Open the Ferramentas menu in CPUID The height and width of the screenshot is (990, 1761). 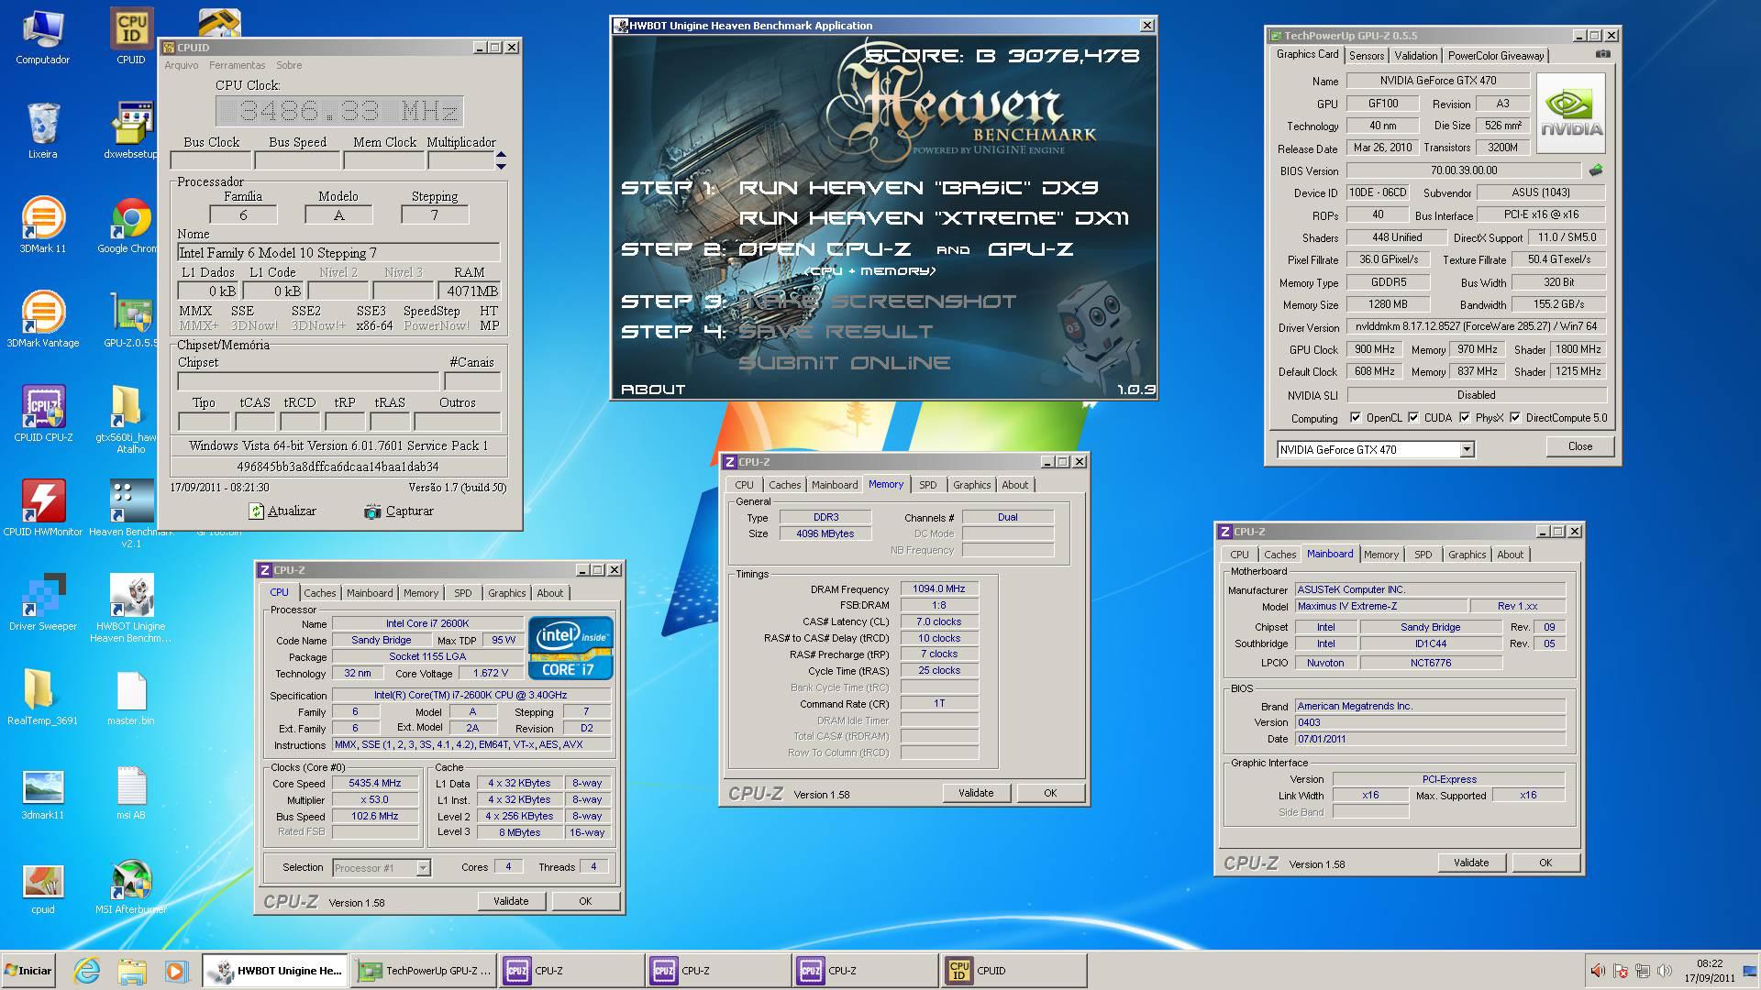point(237,65)
